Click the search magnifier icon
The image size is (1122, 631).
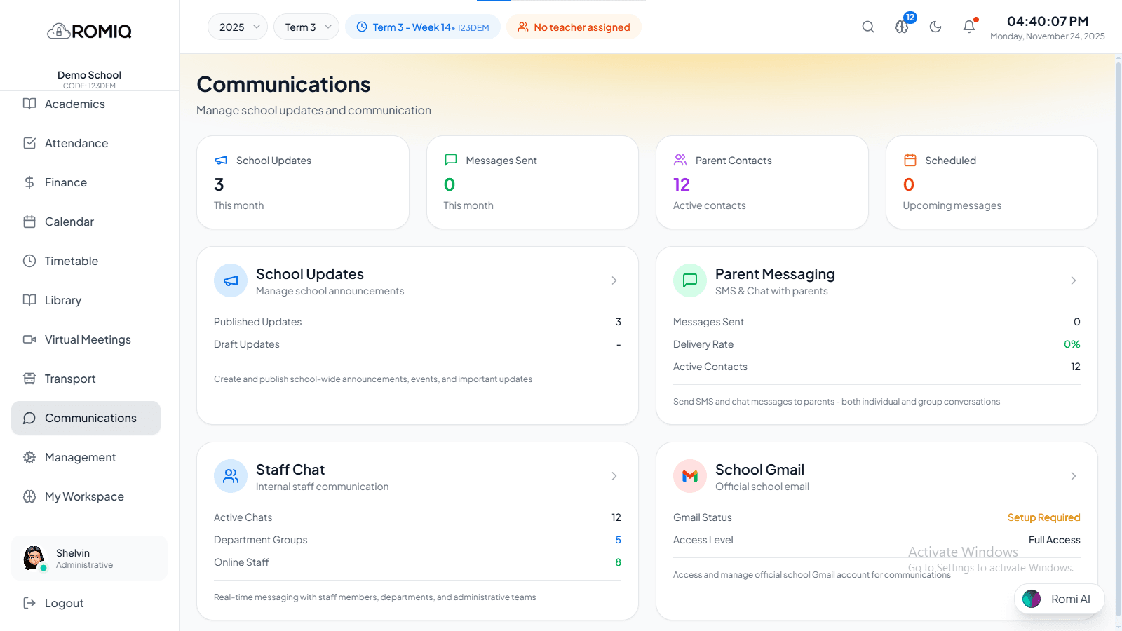tap(868, 27)
